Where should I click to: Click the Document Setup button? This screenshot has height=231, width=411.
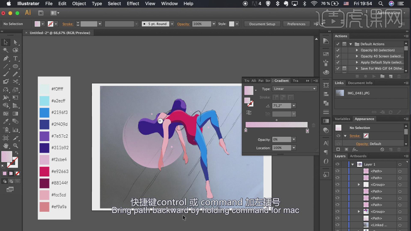(x=262, y=24)
